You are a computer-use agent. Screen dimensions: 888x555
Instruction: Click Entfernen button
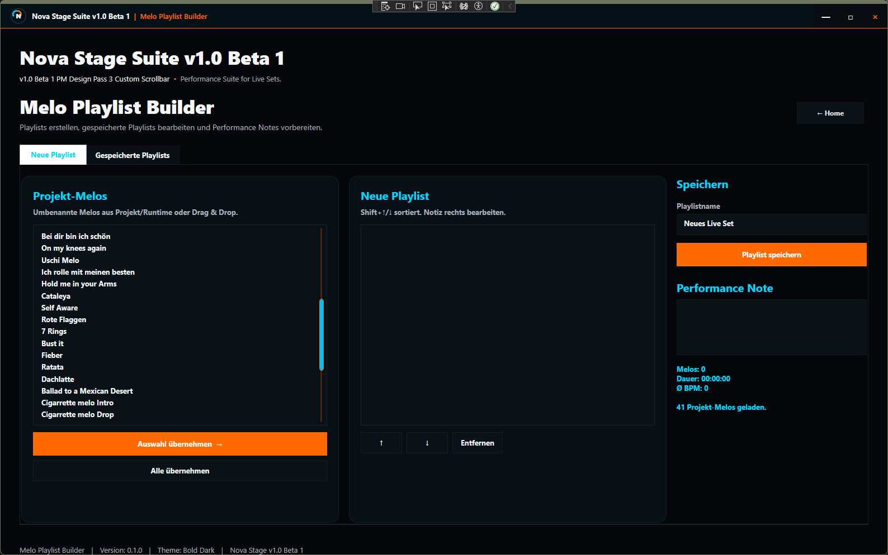[x=478, y=443]
